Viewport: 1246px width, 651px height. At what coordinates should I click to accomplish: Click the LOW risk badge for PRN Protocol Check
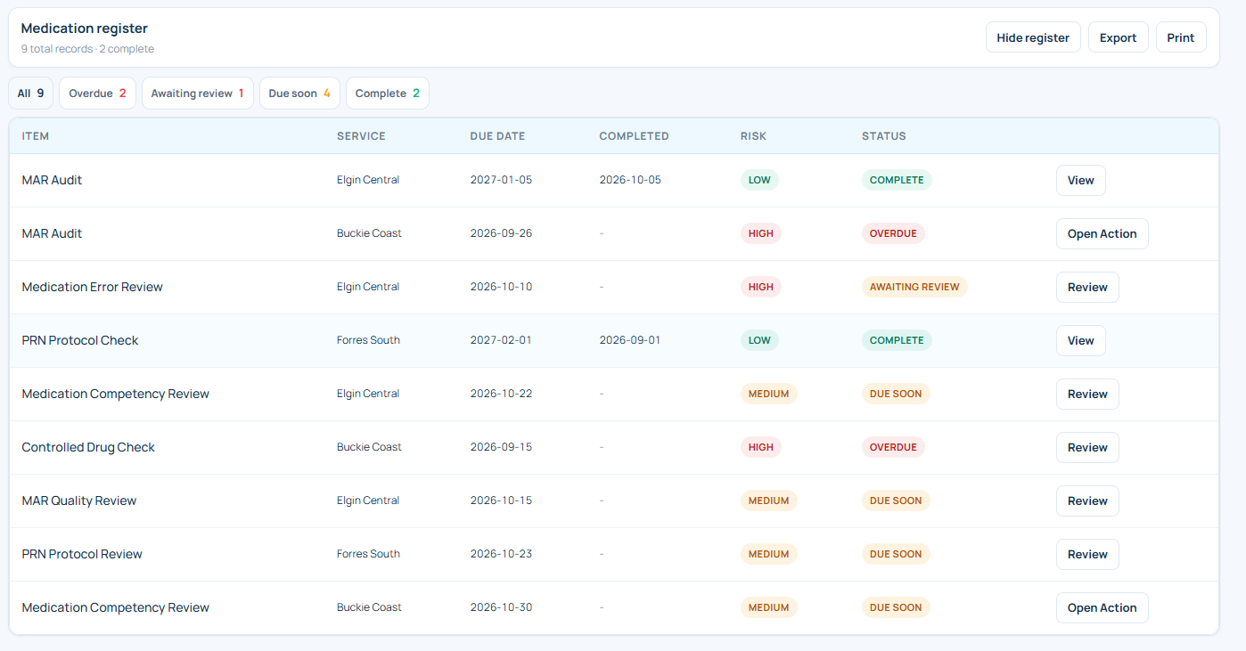[x=759, y=340]
